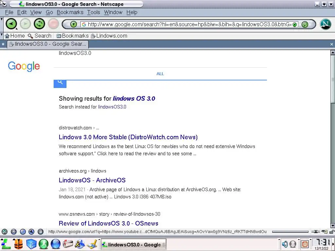335x251 pixels.
Task: Click the vertical scrollbar thumb
Action: [333, 79]
